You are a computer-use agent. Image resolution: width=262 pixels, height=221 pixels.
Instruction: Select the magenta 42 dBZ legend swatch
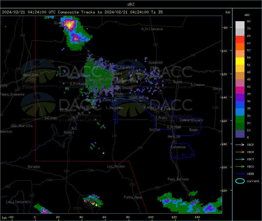coord(240,90)
